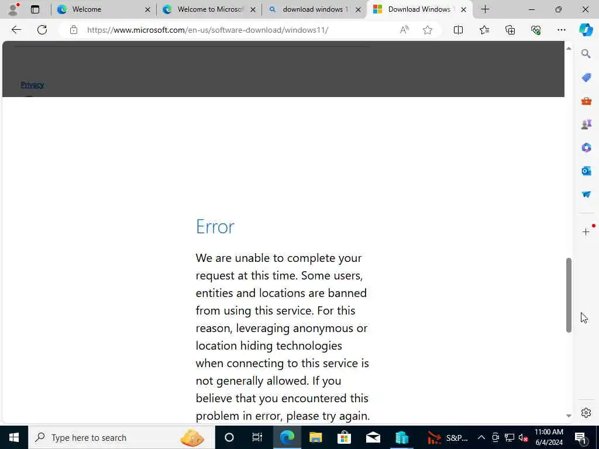Open volume control in tray

tap(523, 437)
